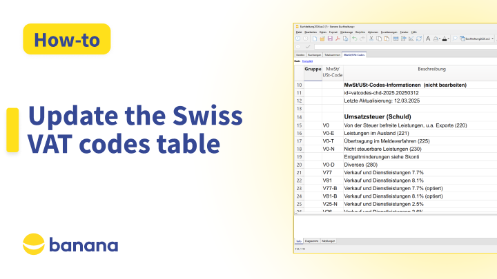Click the text format 'A' icon
The width and height of the screenshot is (497, 279).
pos(428,39)
